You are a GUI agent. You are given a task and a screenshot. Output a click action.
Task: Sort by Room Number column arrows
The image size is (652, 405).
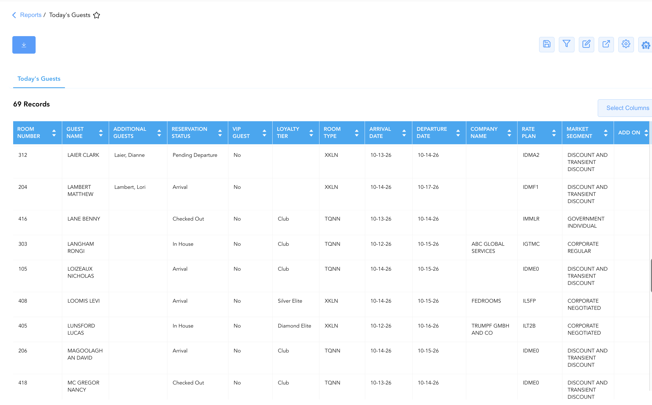tap(54, 133)
